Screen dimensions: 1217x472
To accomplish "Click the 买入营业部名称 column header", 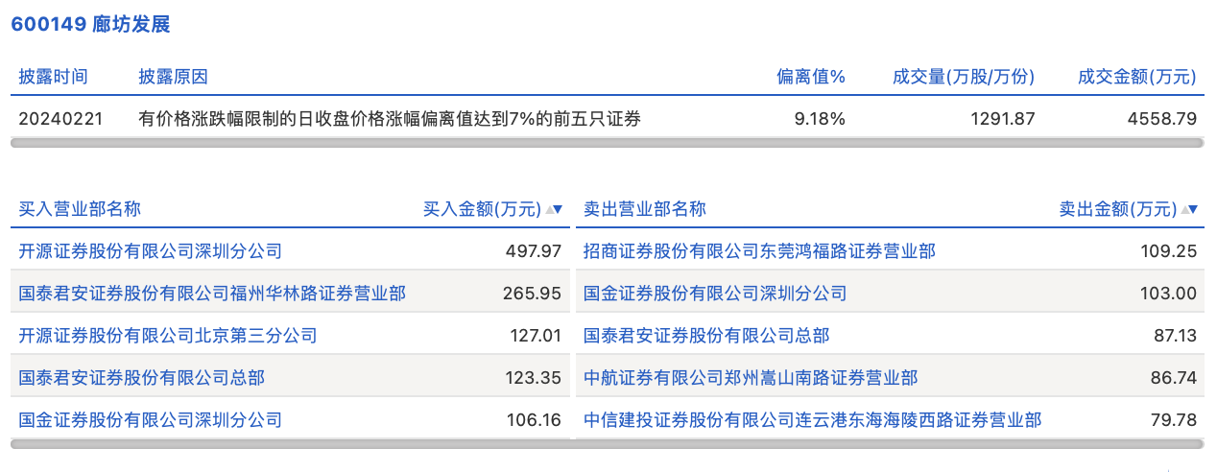I will [x=80, y=209].
